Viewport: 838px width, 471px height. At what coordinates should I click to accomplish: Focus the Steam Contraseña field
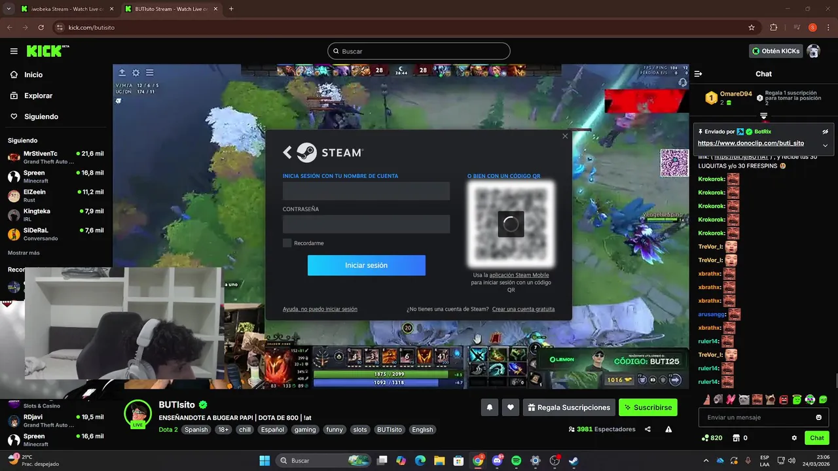[366, 224]
